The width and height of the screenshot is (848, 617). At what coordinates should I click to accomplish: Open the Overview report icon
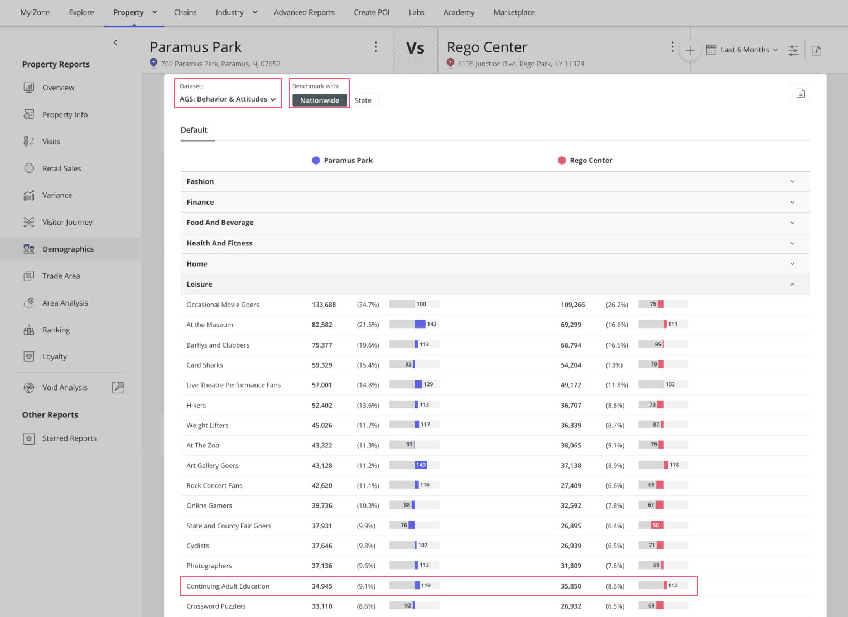pyautogui.click(x=29, y=87)
